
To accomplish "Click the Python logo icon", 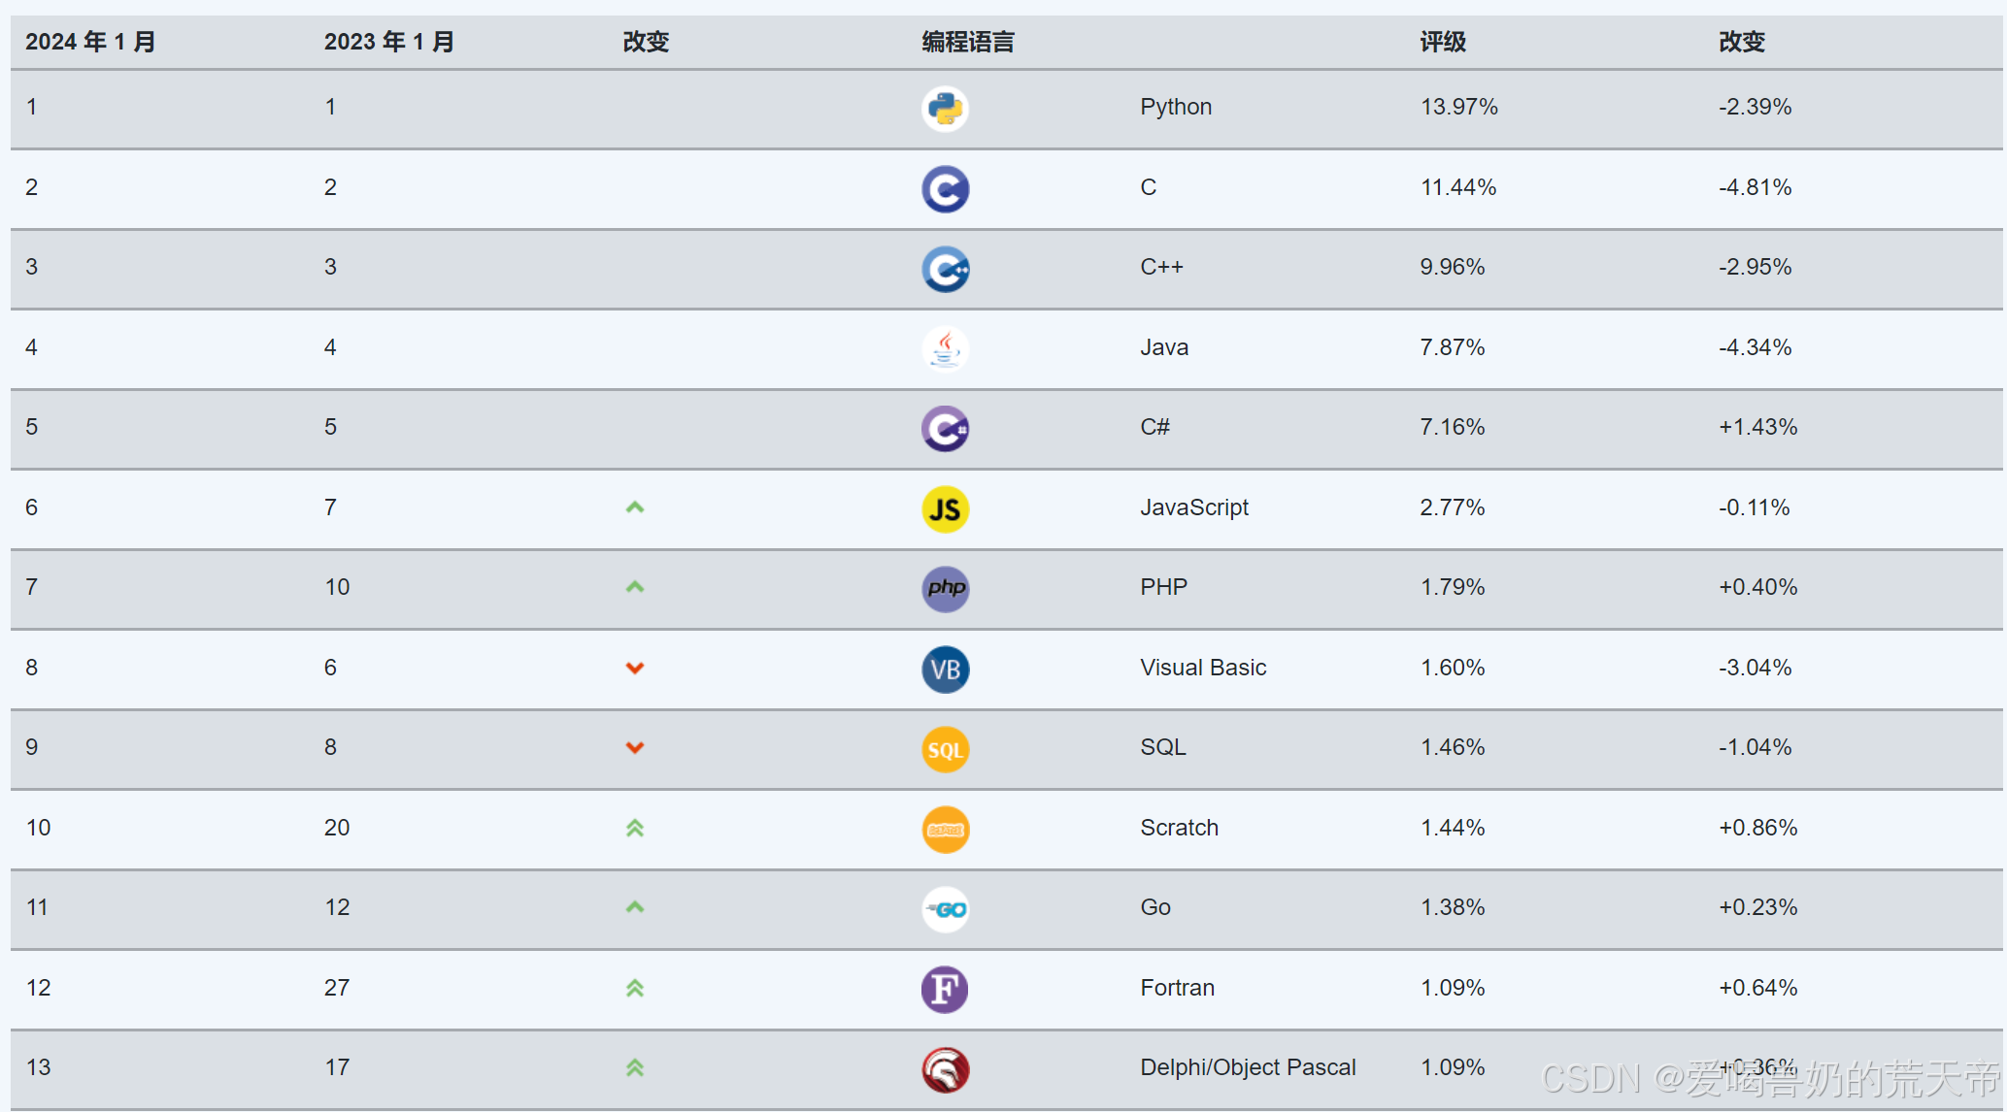I will click(x=945, y=109).
